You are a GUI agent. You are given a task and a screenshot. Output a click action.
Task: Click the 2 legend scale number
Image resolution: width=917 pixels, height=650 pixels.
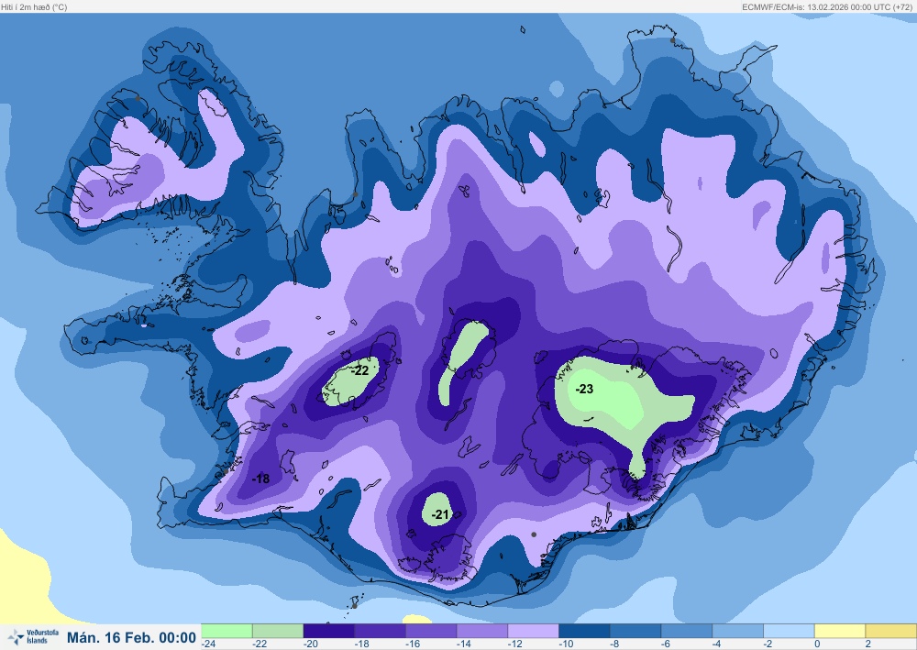[867, 644]
